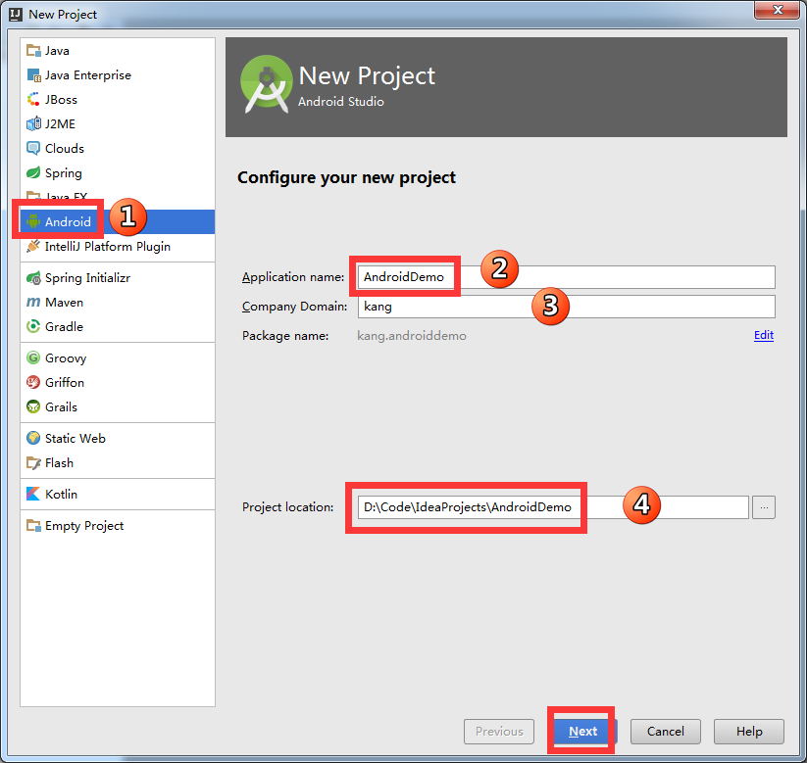Click the Spring leaf icon
Image resolution: width=807 pixels, height=763 pixels.
tap(33, 172)
